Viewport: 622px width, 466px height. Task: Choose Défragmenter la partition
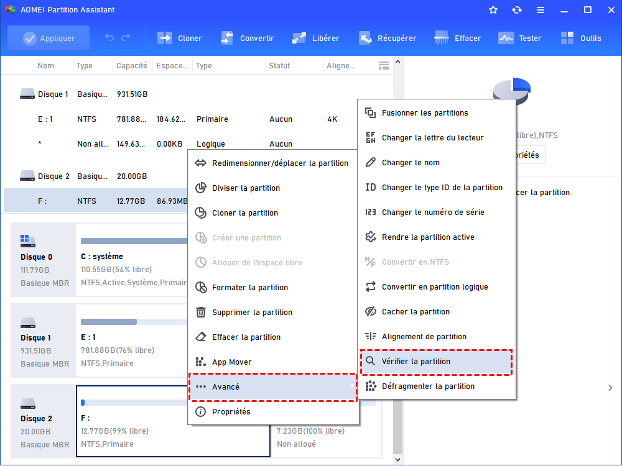(437, 386)
